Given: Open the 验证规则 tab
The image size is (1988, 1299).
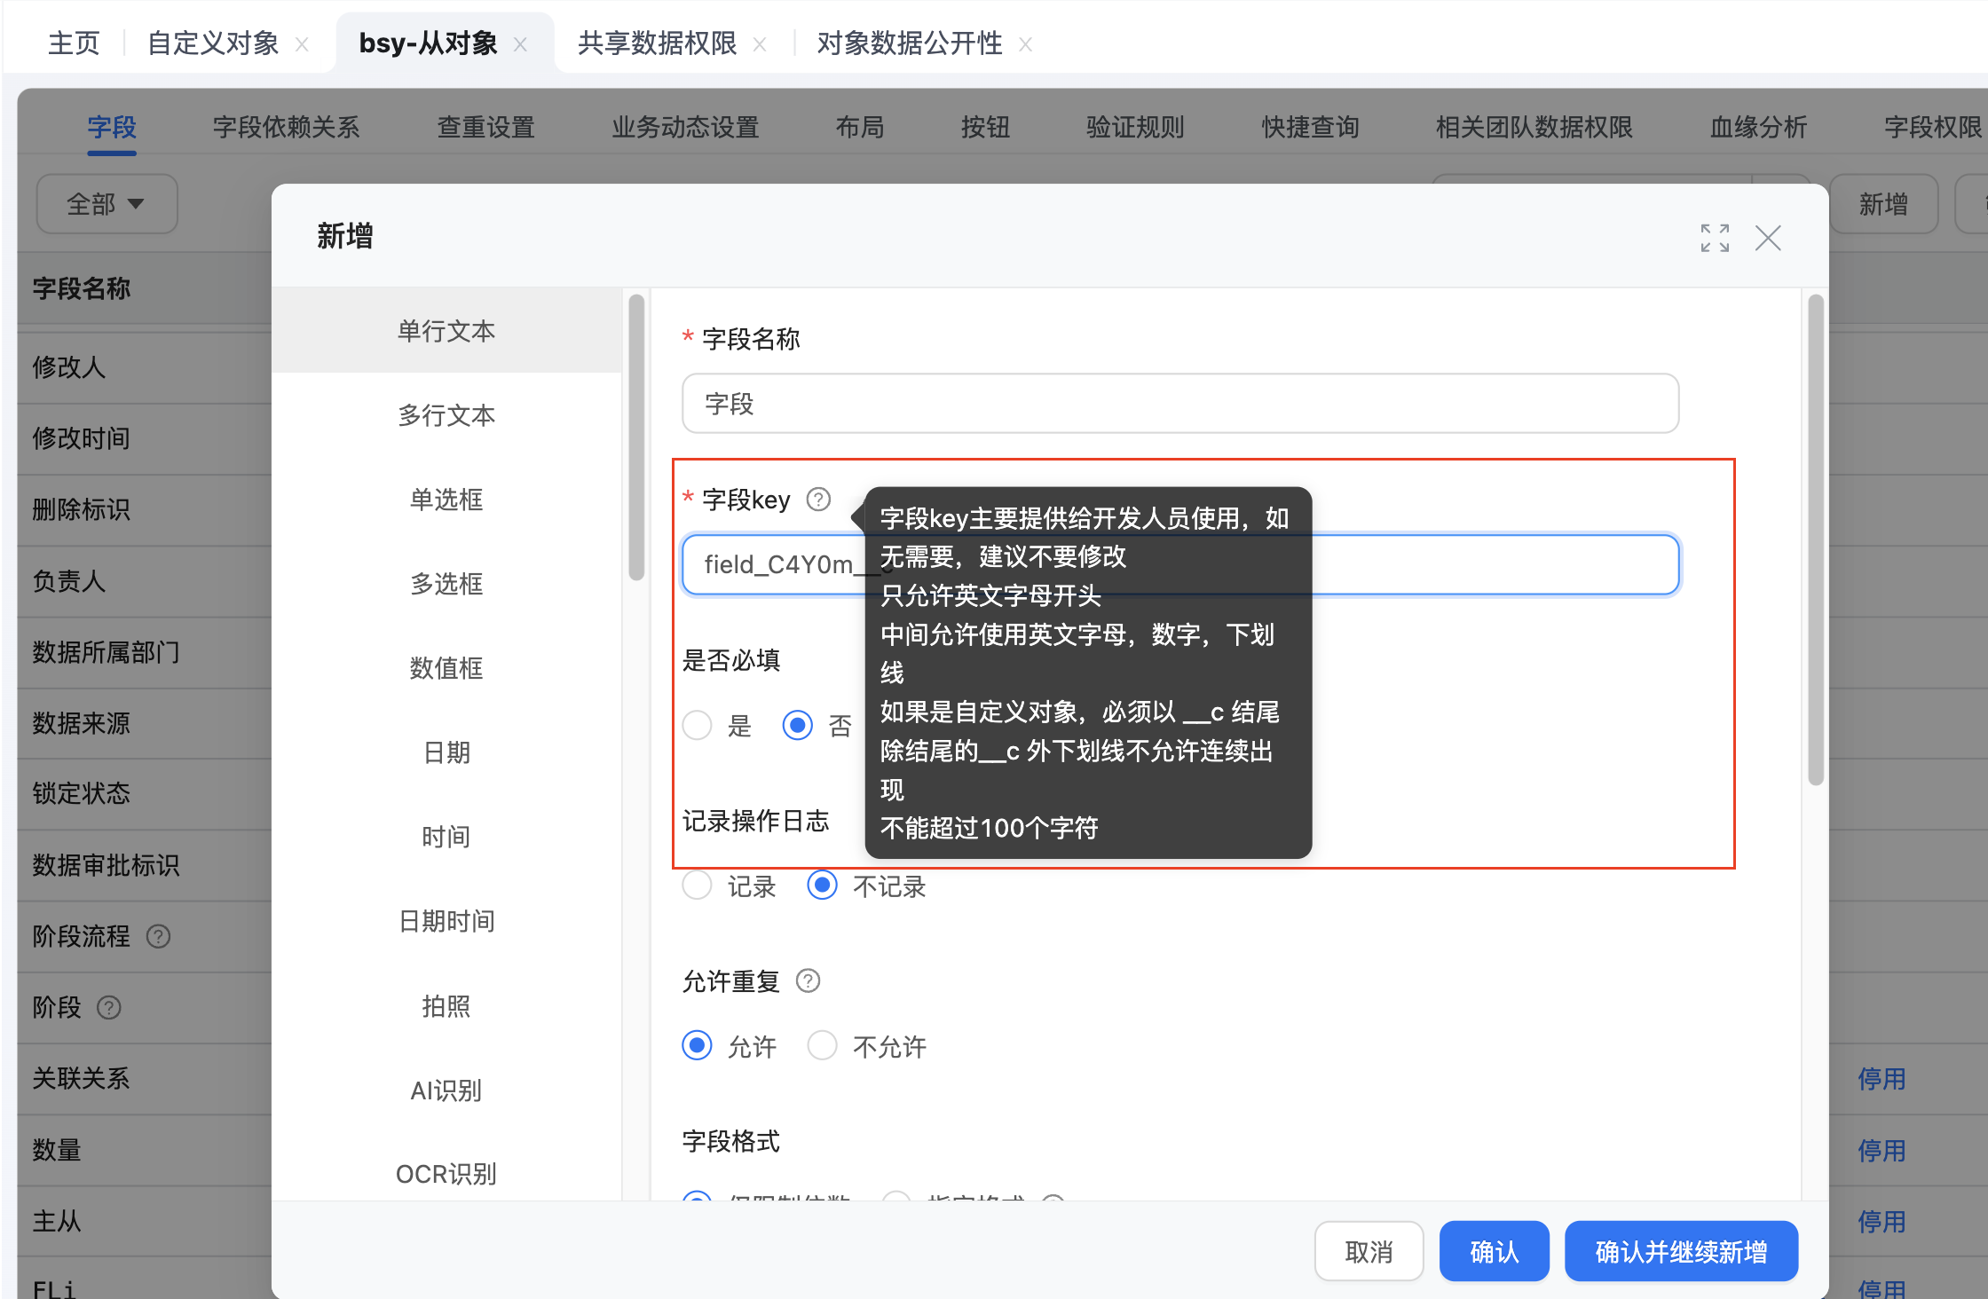Looking at the screenshot, I should tap(1135, 127).
